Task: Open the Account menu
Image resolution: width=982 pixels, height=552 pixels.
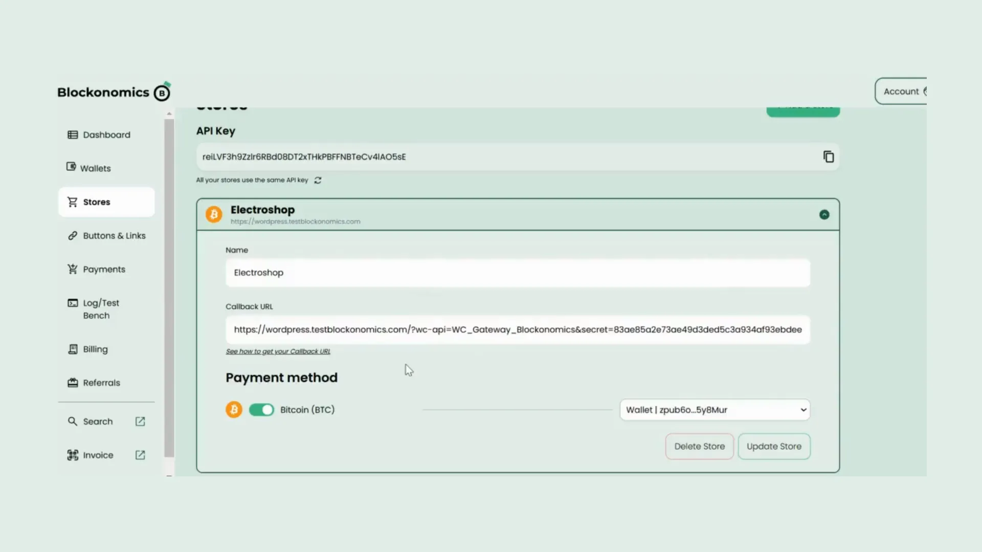Action: 901,91
